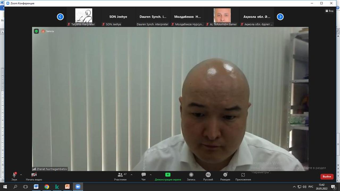
Task: Leave the meeting with the Выйти button
Action: pos(327,177)
